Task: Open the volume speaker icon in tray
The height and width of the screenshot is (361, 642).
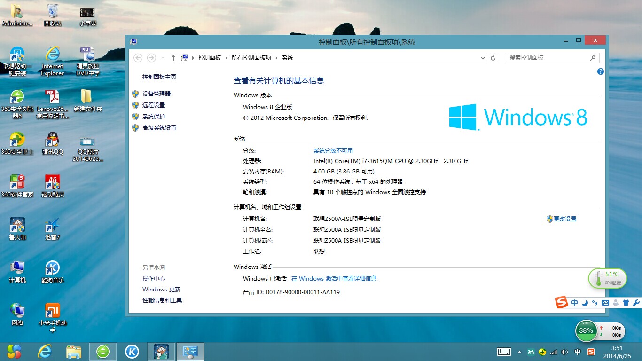Action: point(564,352)
